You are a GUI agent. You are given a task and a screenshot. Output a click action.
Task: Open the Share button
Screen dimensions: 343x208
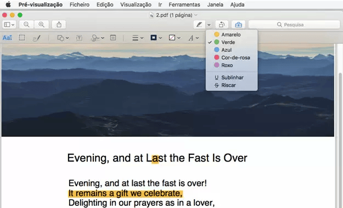59,25
